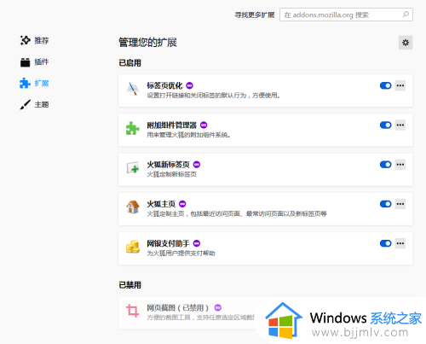Click the purple badge next to 标签页优化

[x=189, y=85]
